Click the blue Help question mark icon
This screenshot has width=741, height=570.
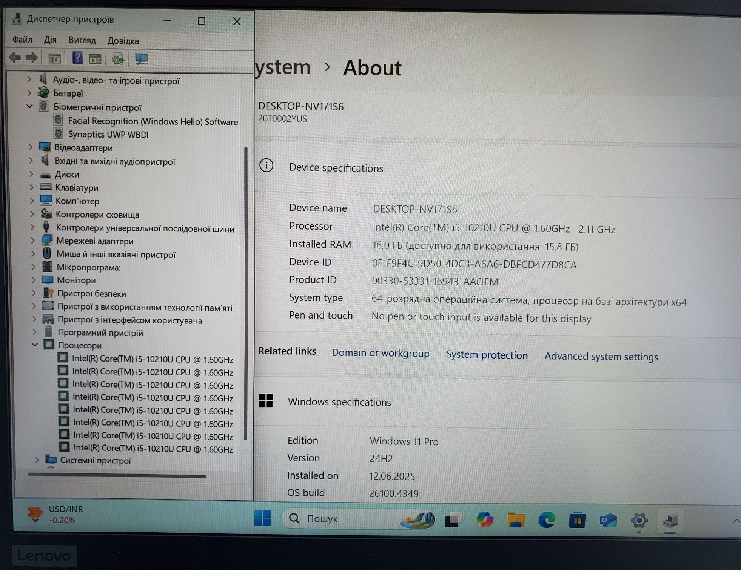click(x=77, y=58)
